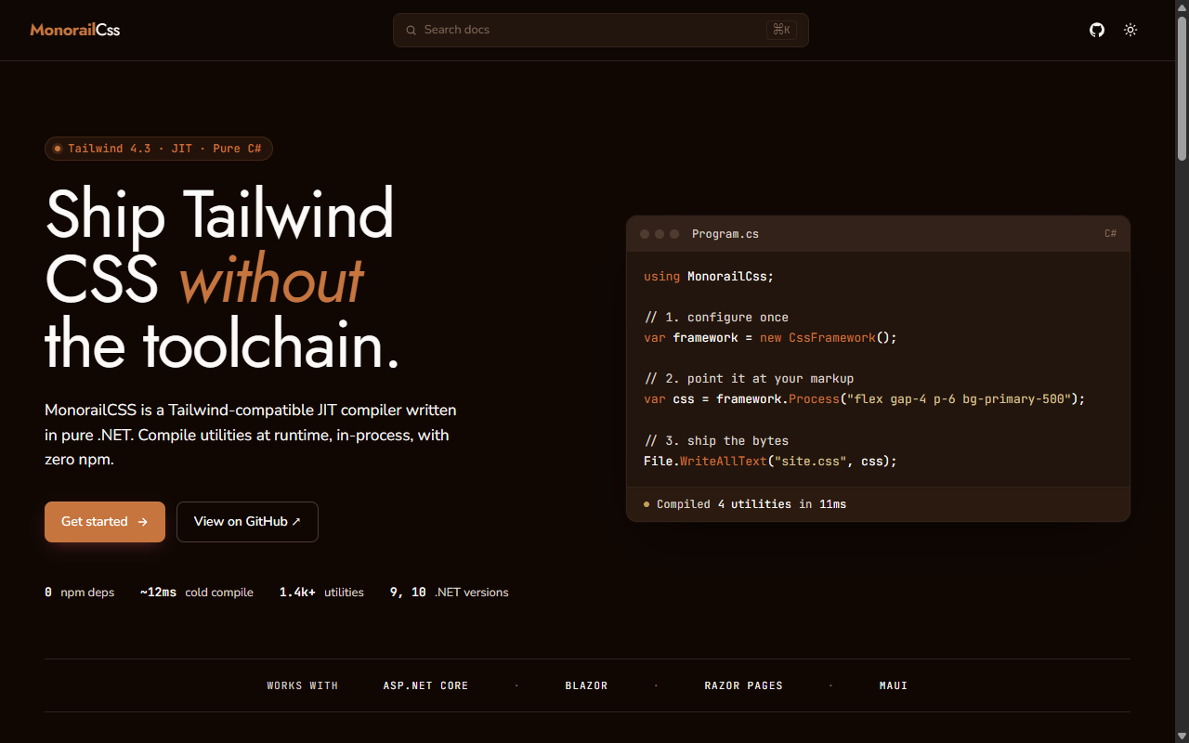Click the 'new CssFramework()' code line
The height and width of the screenshot is (743, 1189).
(770, 338)
